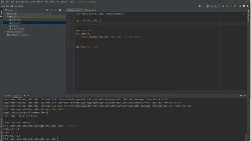Click the Collapse All icon in Project panel

pyautogui.click(x=55, y=10)
